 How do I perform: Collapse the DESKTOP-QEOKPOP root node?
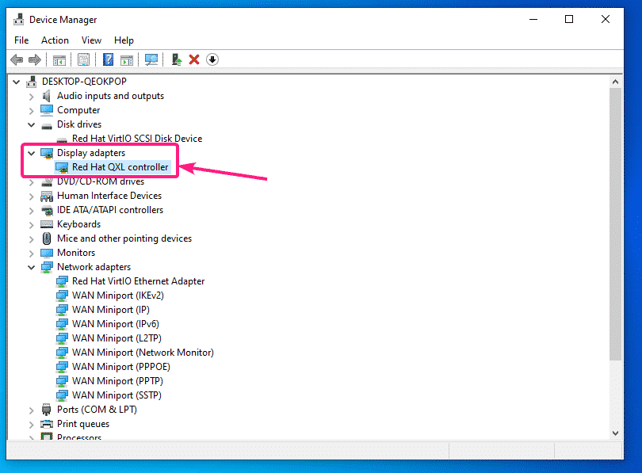click(x=17, y=82)
